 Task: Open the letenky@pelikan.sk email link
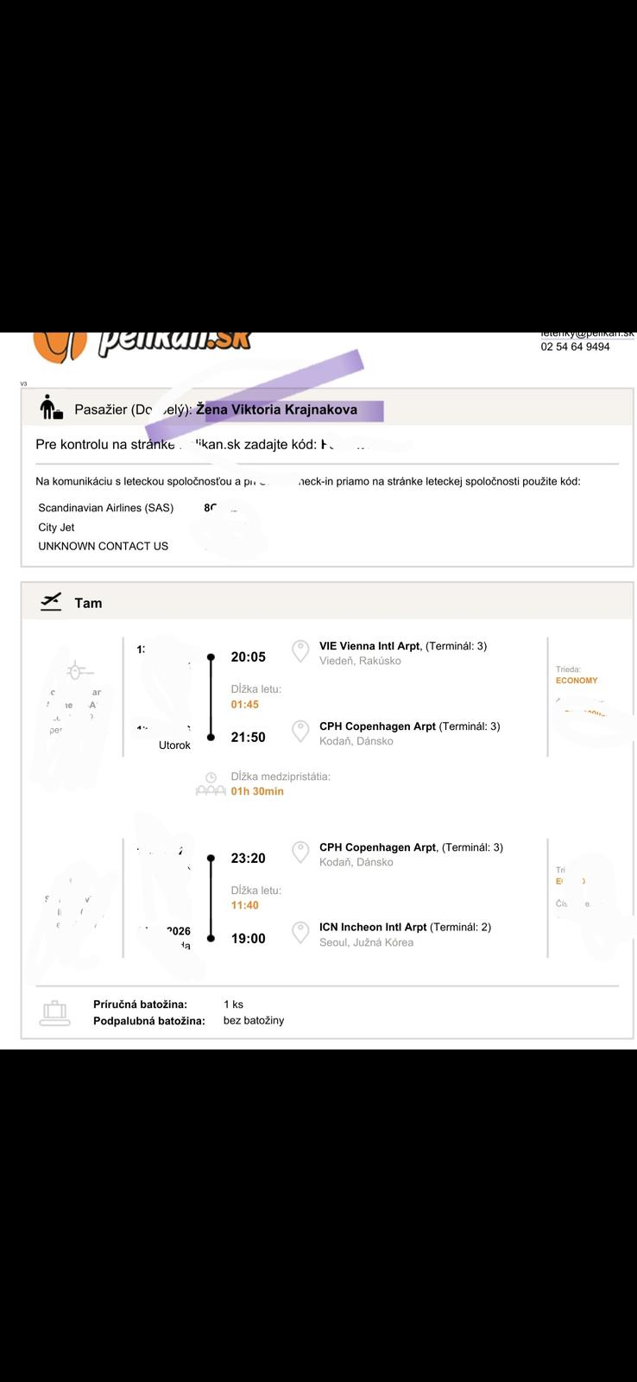pos(587,334)
